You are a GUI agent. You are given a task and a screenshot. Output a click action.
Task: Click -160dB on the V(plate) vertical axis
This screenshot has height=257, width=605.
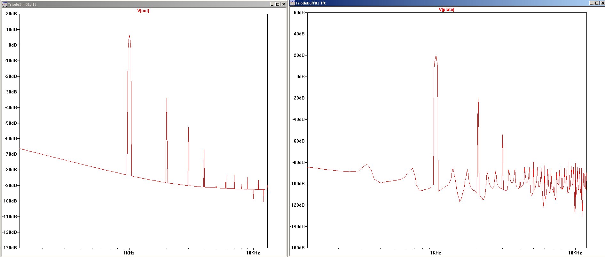pos(298,248)
